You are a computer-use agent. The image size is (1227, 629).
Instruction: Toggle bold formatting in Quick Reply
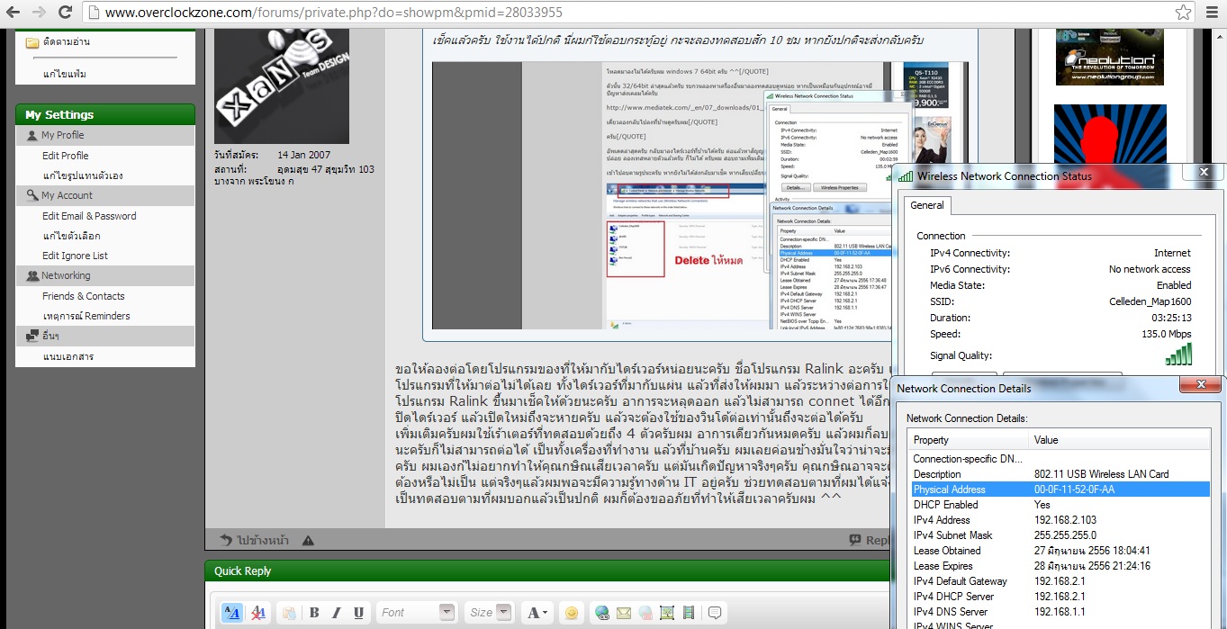click(314, 613)
